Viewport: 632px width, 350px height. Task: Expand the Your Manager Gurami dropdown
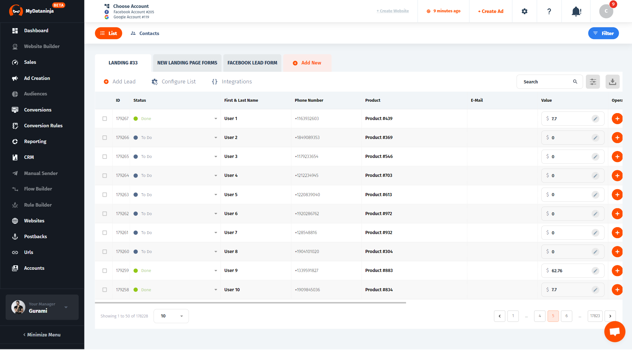pos(66,307)
